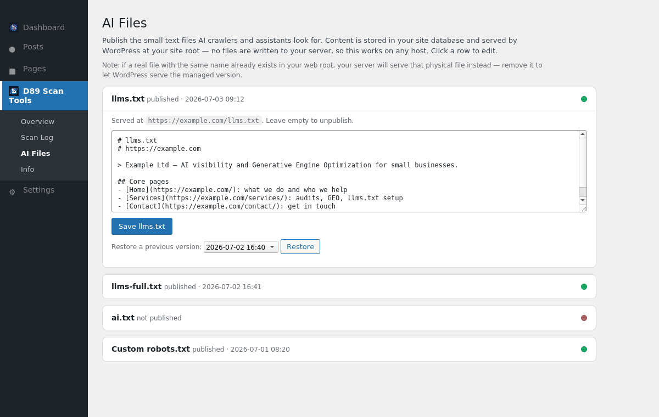Click 'published · 2026-07-03 09:12' text
This screenshot has height=417, width=659.
coord(196,99)
